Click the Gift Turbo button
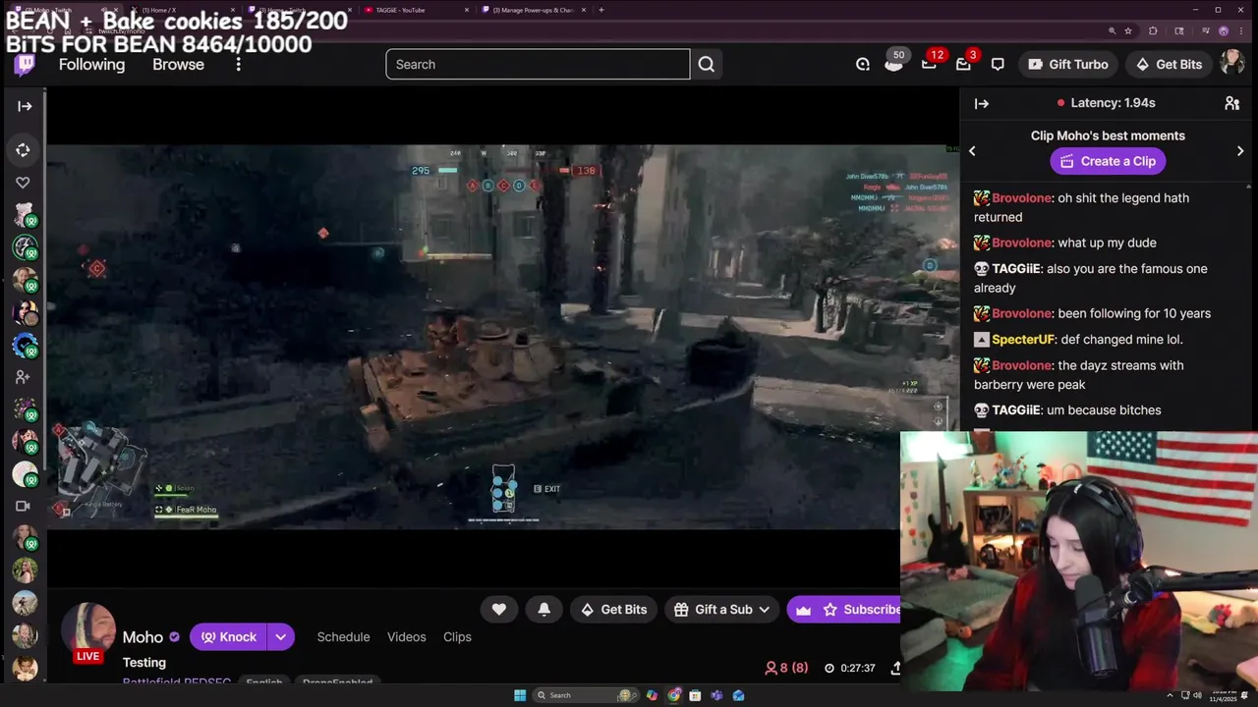 point(1067,65)
